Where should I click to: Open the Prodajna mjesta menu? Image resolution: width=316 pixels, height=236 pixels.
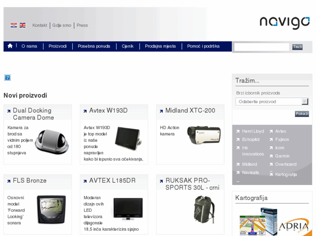point(160,46)
